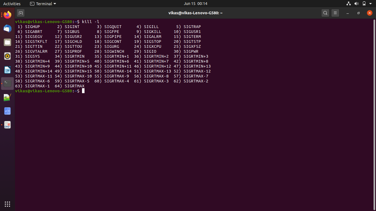
Task: Open Files manager from the dock
Action: coord(7,42)
